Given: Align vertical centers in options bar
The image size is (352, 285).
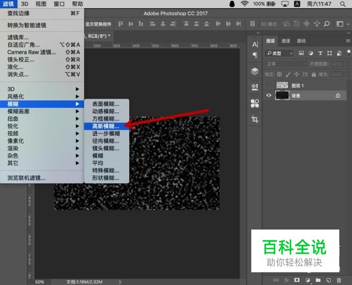Looking at the screenshot, I should [x=131, y=24].
